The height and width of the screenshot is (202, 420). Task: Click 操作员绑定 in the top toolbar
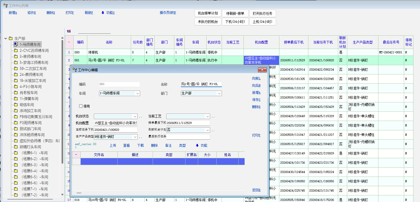pos(168,13)
